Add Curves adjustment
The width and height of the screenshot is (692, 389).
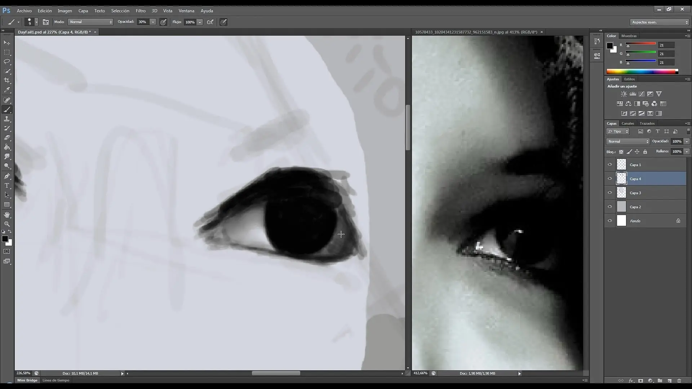642,94
